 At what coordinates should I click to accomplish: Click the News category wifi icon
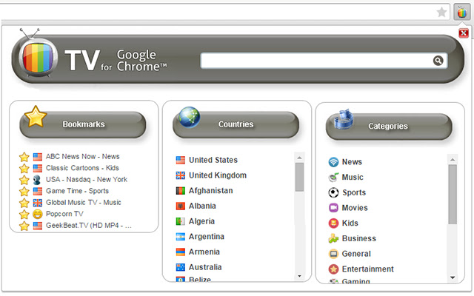tap(333, 162)
